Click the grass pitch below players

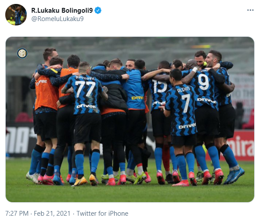(x=130, y=193)
